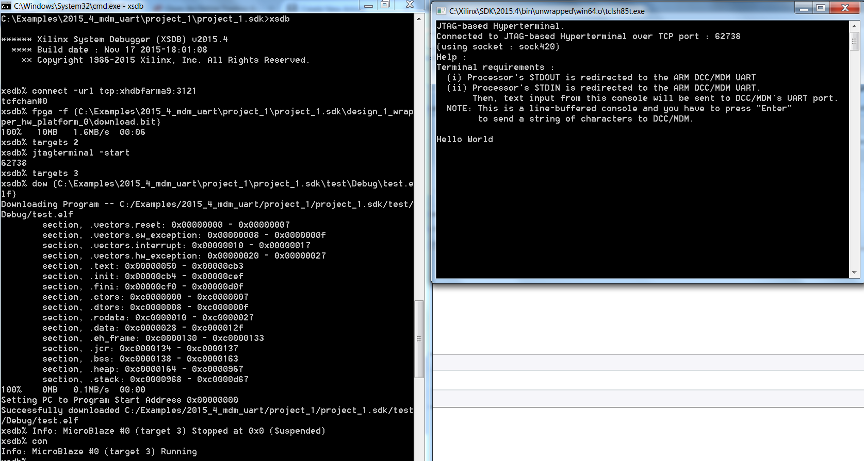Click scroll-up arrow in cmd.exe window
This screenshot has width=864, height=461.
click(x=419, y=19)
